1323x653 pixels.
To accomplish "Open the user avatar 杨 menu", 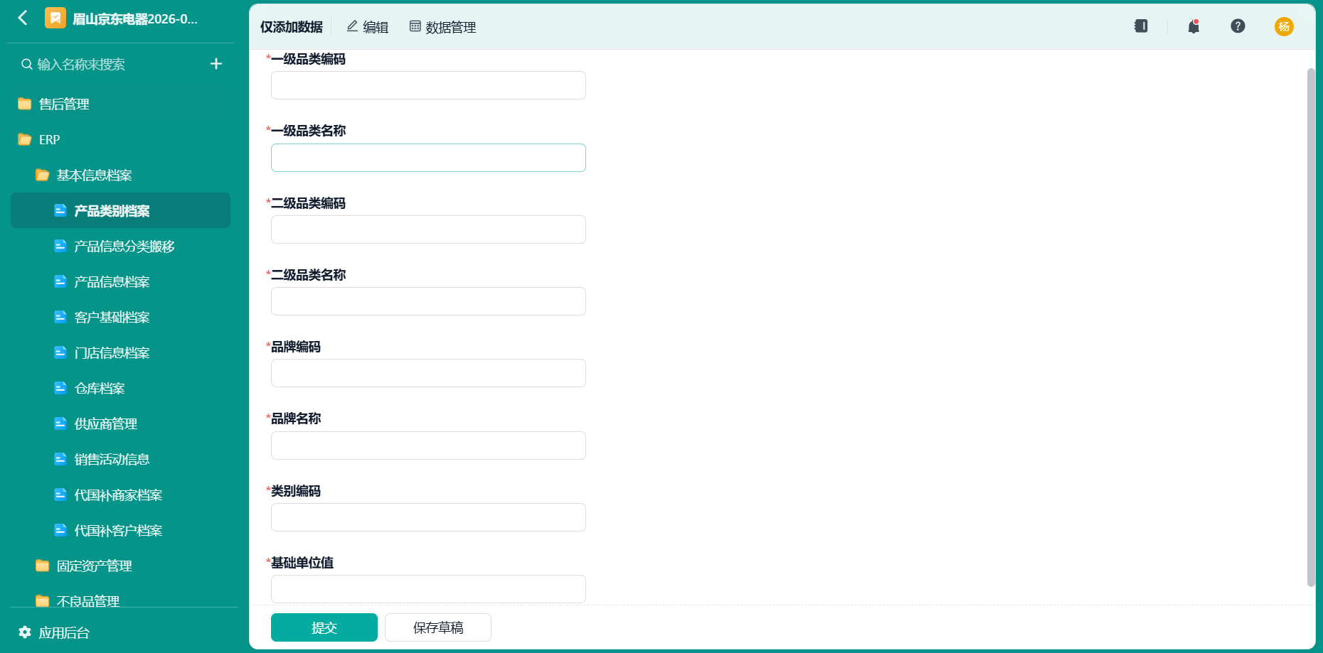I will (1284, 26).
